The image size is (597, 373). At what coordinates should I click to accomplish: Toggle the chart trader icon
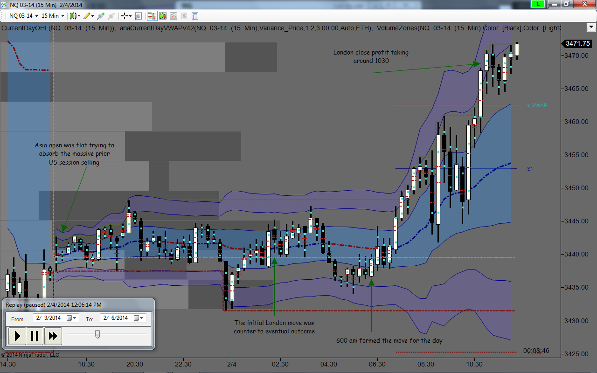pyautogui.click(x=152, y=16)
